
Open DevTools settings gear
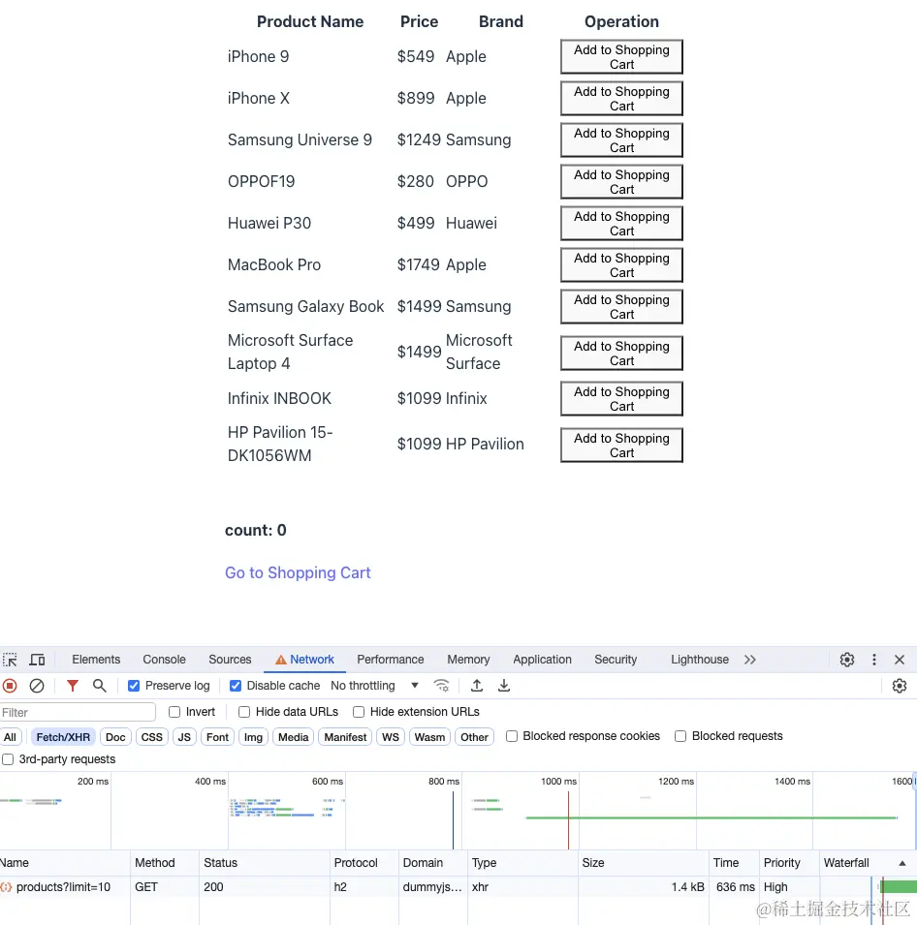[847, 660]
